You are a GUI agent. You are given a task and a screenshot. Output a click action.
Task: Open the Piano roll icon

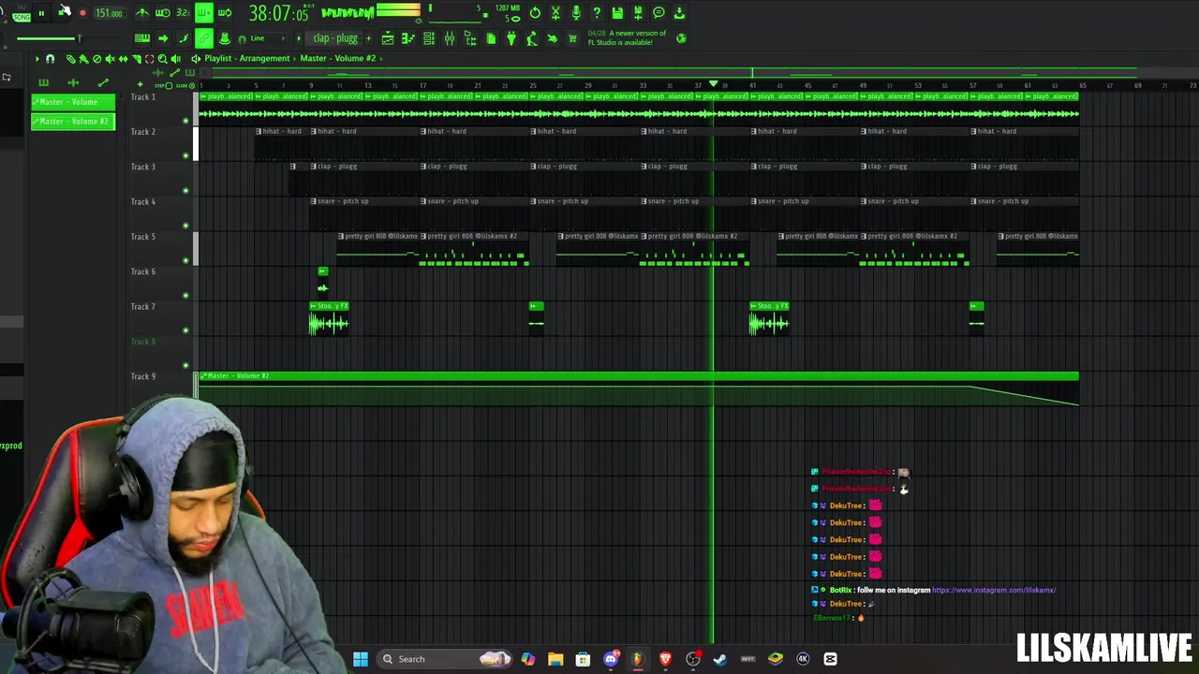click(408, 38)
